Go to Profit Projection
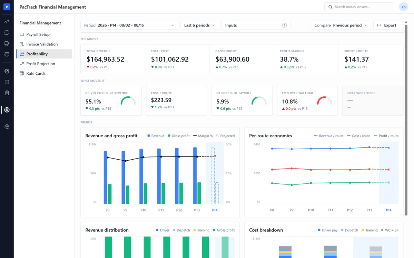Viewport: 414px width, 258px height. pos(44,64)
